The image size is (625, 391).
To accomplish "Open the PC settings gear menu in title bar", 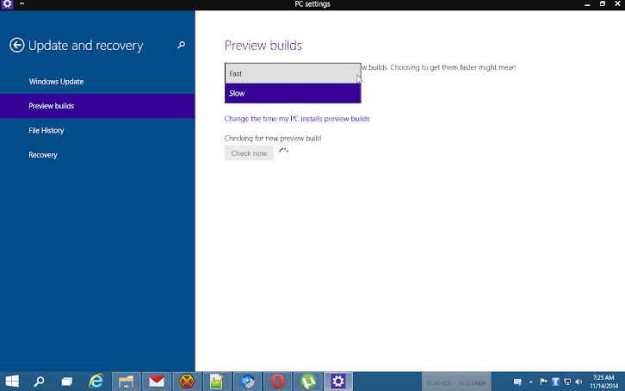I will 7,4.
